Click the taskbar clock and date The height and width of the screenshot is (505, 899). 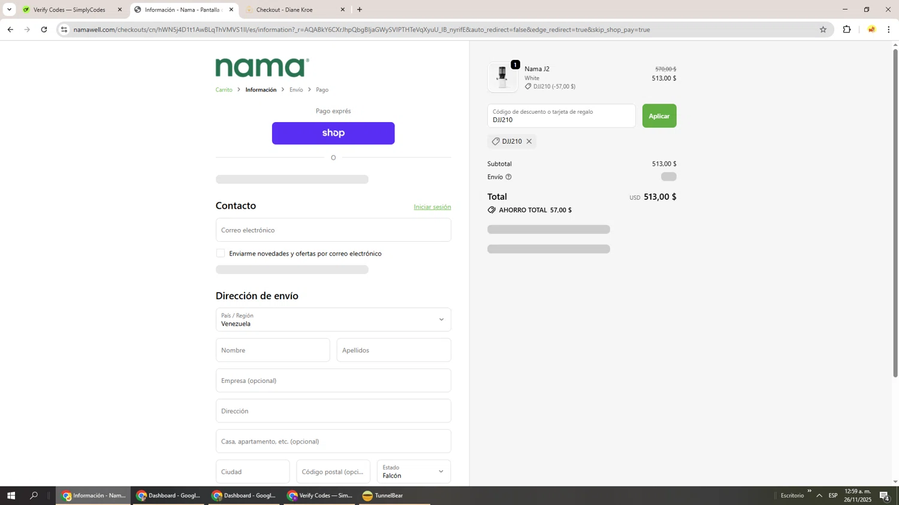click(858, 495)
